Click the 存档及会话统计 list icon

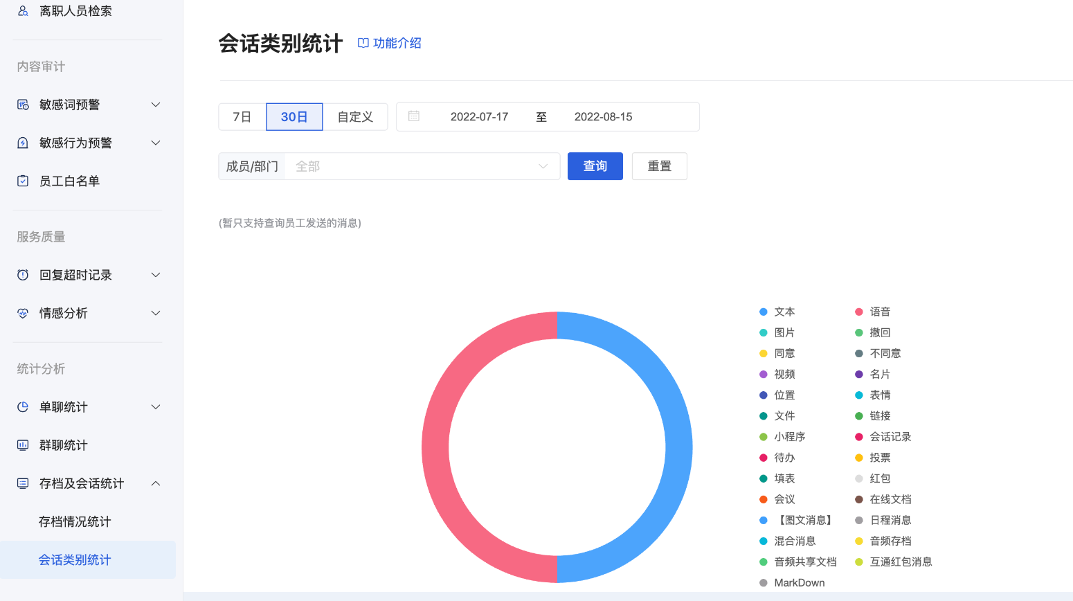(23, 483)
